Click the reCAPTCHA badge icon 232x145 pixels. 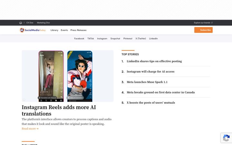pos(226,138)
